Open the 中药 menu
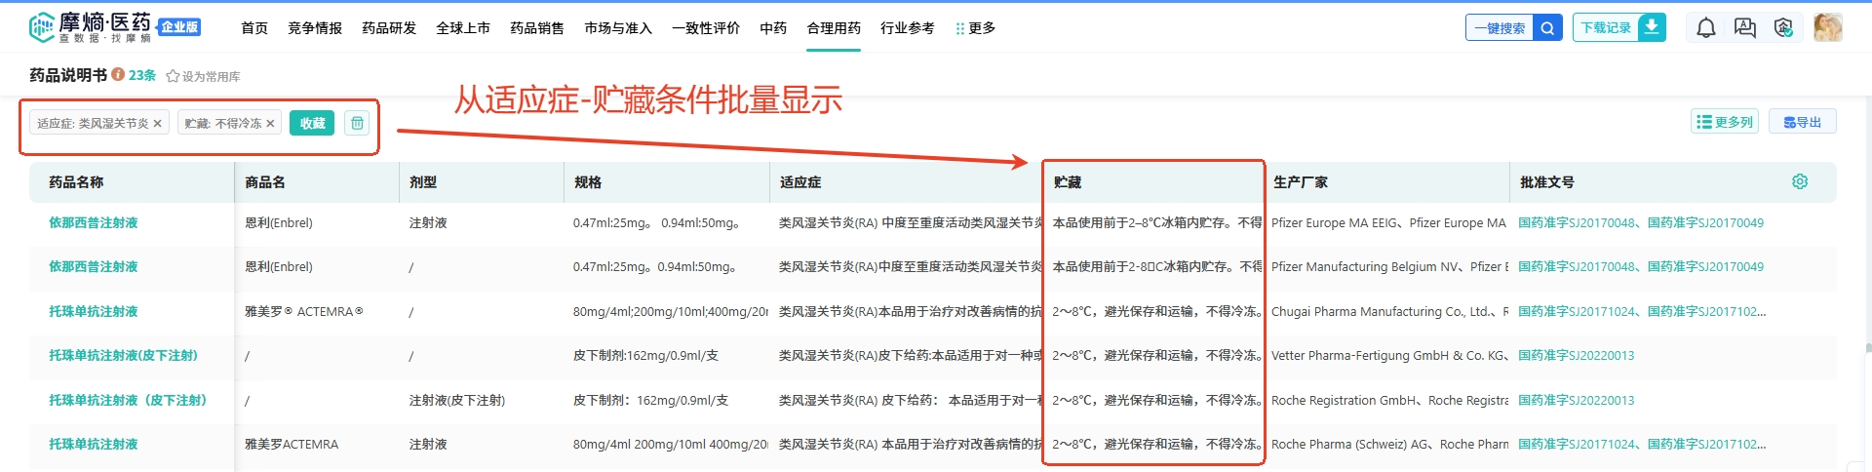This screenshot has height=472, width=1872. click(773, 28)
